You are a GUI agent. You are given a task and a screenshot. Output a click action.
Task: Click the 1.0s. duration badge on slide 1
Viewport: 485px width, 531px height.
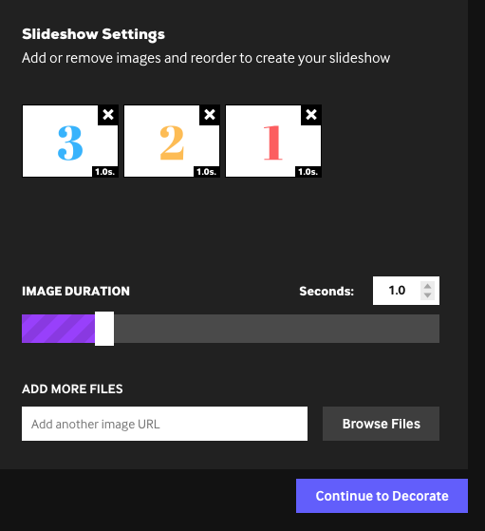[308, 172]
